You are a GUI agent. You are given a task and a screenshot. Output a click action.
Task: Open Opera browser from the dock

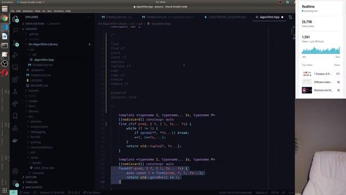[x=5, y=73]
